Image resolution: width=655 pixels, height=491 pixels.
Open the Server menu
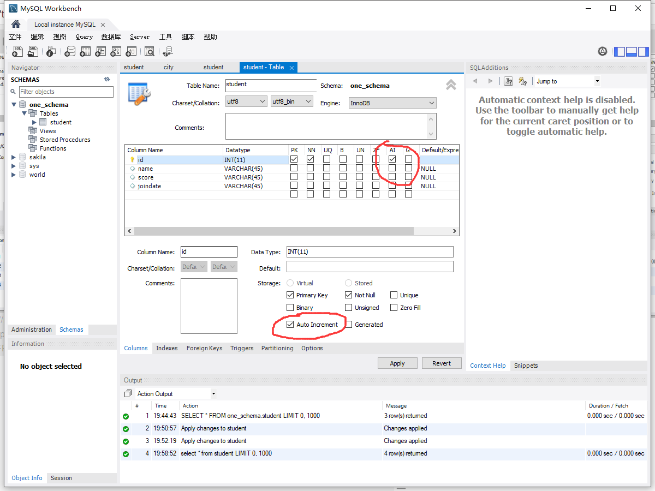point(140,37)
